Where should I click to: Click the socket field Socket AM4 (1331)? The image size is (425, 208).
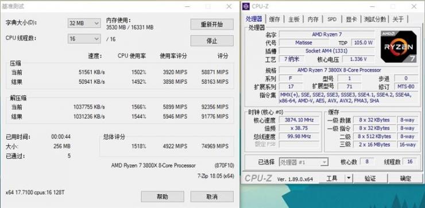click(x=327, y=51)
